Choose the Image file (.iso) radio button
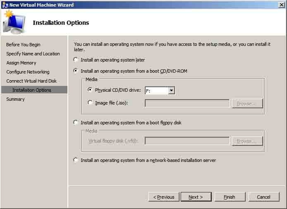 pyautogui.click(x=90, y=102)
